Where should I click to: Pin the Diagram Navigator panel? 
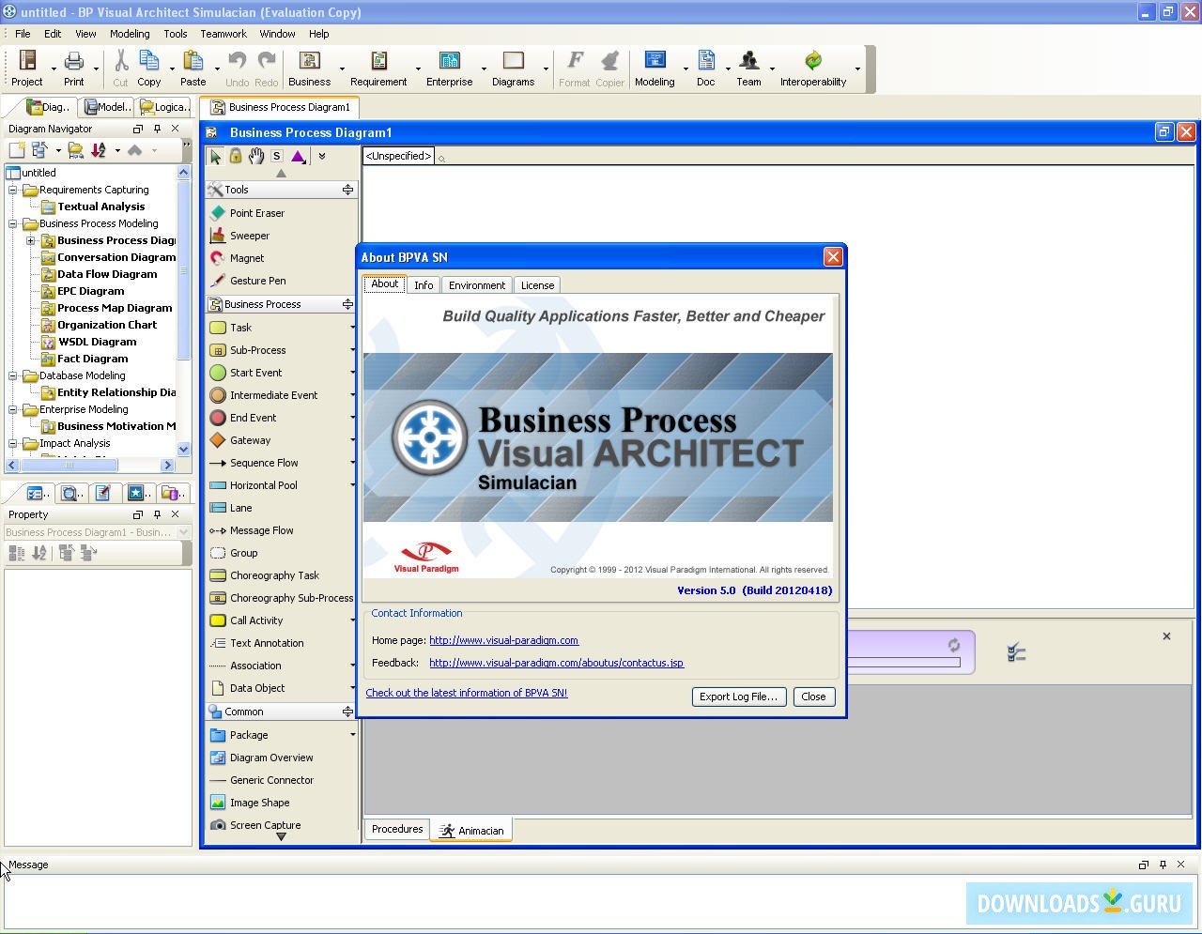[x=158, y=129]
